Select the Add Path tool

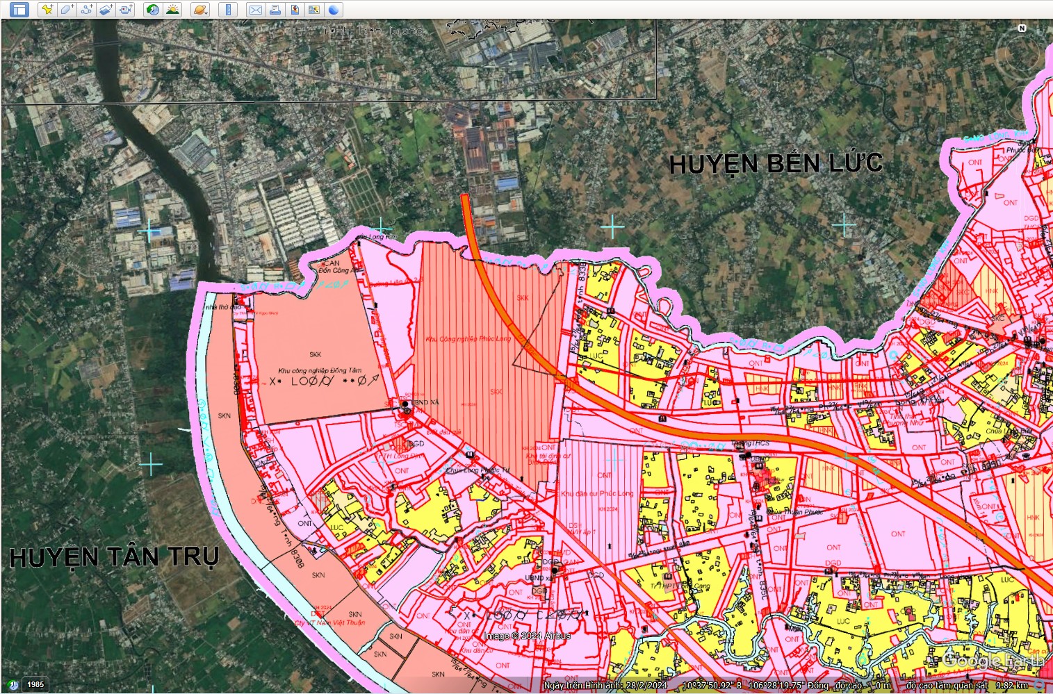pos(86,10)
